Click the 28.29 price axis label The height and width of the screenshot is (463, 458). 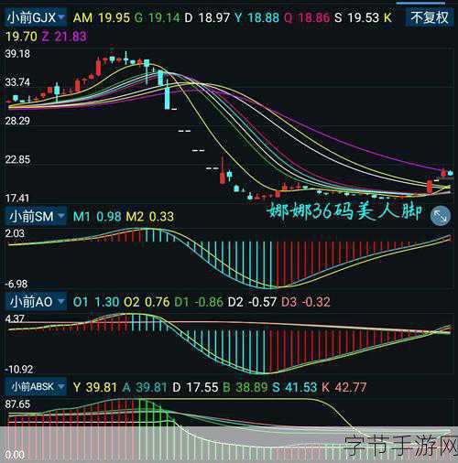[17, 121]
